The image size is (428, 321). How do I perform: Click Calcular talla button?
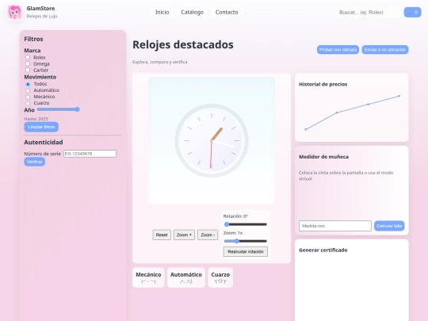tap(389, 226)
